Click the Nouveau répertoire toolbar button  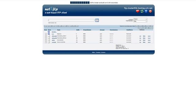coord(48,26)
